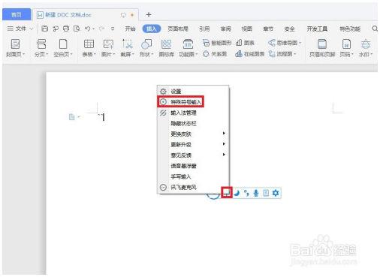Image resolution: width=380 pixels, height=277 pixels.
Task: Click the Watermark (水印) icon
Action: point(366,44)
